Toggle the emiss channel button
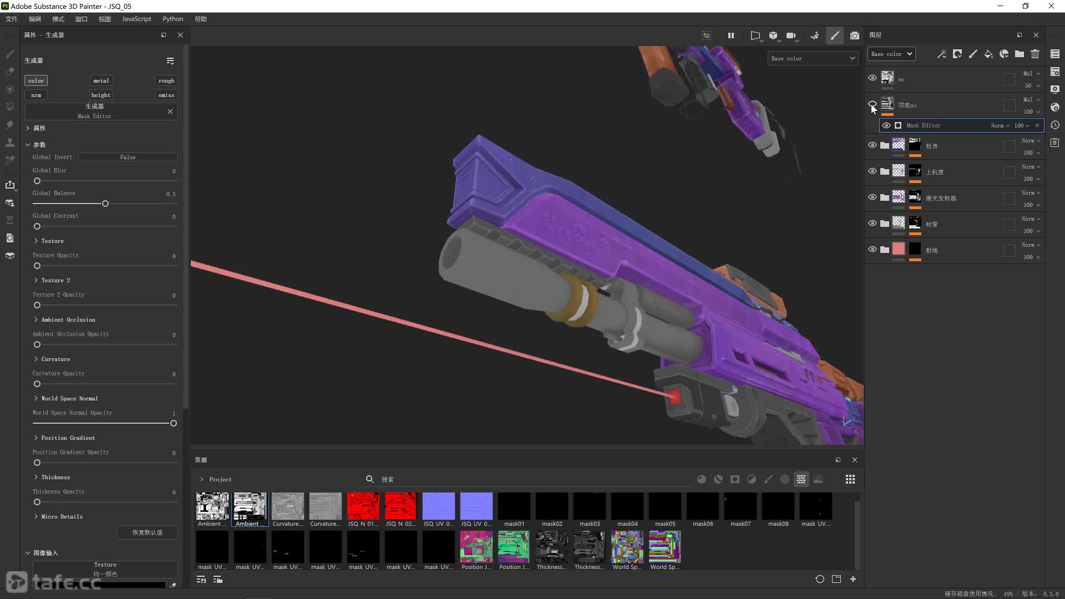The height and width of the screenshot is (599, 1065). [x=166, y=95]
